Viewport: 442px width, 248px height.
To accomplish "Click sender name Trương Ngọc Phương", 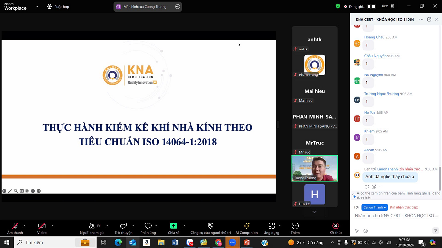I will click(382, 94).
